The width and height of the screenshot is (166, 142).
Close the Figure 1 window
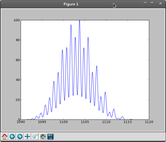[160, 3]
